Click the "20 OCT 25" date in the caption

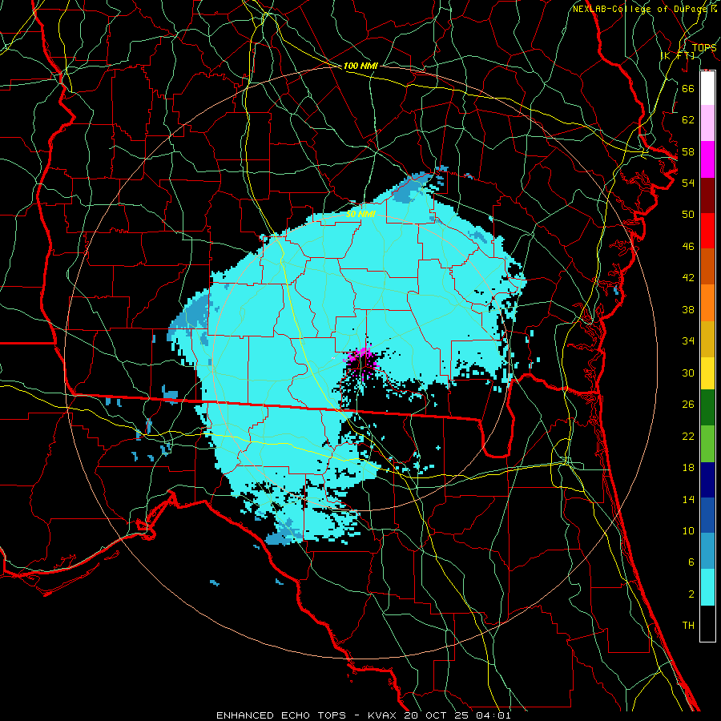tap(437, 715)
